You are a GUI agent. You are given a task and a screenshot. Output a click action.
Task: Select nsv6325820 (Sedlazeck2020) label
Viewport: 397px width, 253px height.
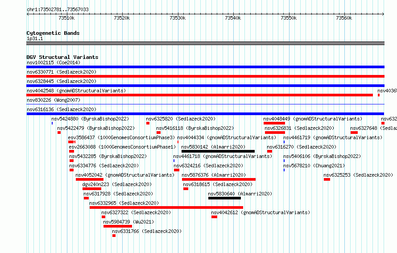[x=181, y=119]
